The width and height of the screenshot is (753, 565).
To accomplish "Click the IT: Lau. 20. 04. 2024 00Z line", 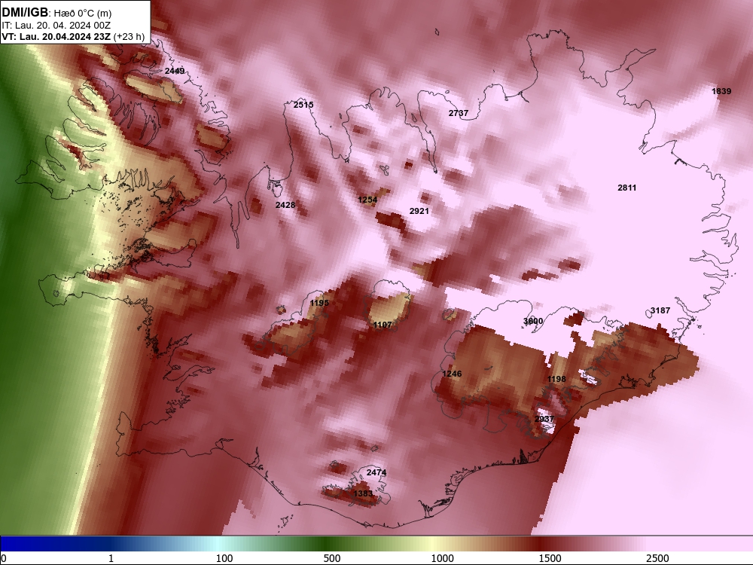I will coord(56,26).
